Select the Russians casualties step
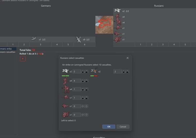Image resolution: width=196 pixels, height=138 pixels. [x=7, y=52]
